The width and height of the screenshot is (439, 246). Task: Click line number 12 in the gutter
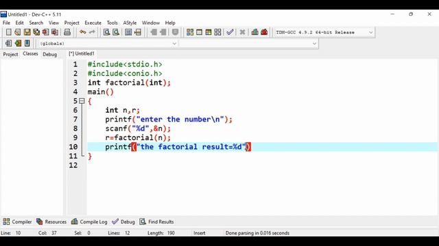coord(73,165)
